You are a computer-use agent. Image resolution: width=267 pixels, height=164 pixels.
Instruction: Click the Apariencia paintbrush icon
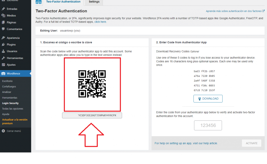3,38
